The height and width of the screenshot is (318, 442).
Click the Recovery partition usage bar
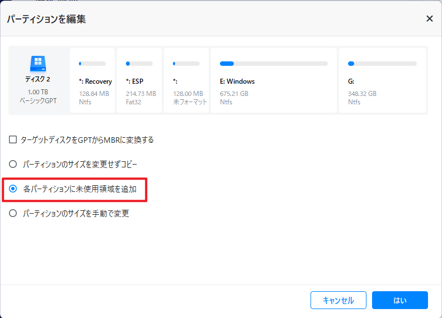point(92,64)
